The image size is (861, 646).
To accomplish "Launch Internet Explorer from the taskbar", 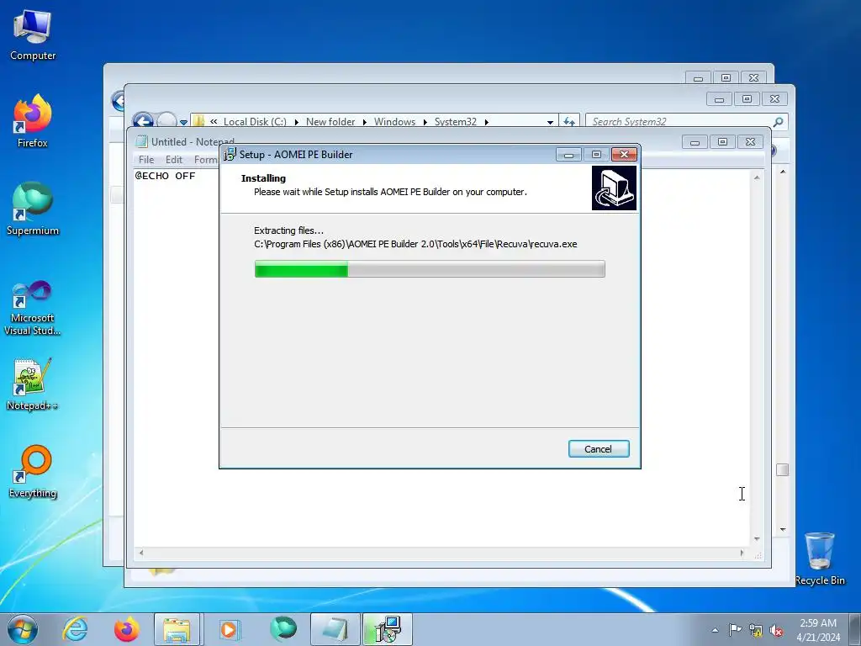I will point(75,629).
